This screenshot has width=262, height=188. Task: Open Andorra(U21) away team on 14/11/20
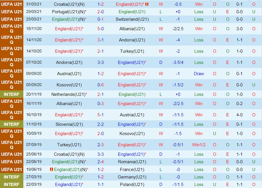point(132,40)
